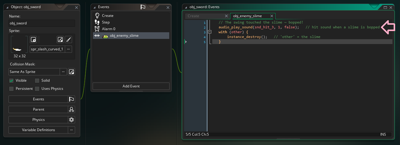The image size is (400, 145).
Task: Select the spr_slash_curved_1 sprite field
Action: (47, 49)
